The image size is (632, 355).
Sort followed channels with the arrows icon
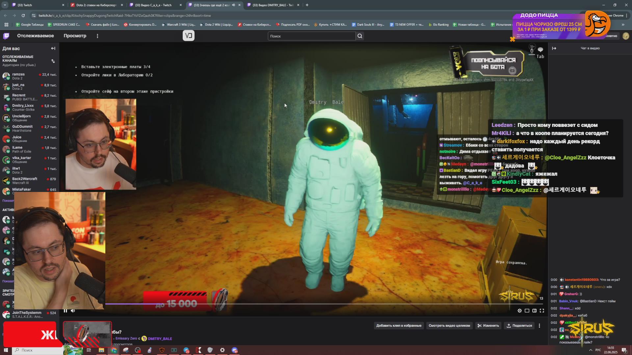pos(53,61)
